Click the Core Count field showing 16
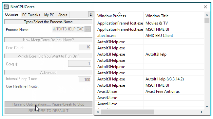213x119 pixels. (85, 47)
